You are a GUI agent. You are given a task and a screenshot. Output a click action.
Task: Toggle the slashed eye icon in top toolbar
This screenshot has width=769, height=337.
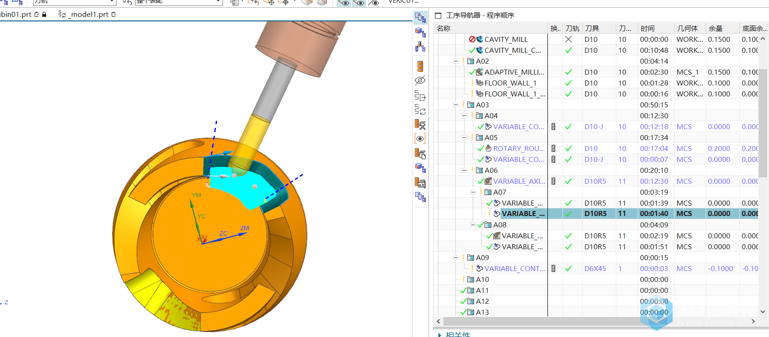point(373,3)
